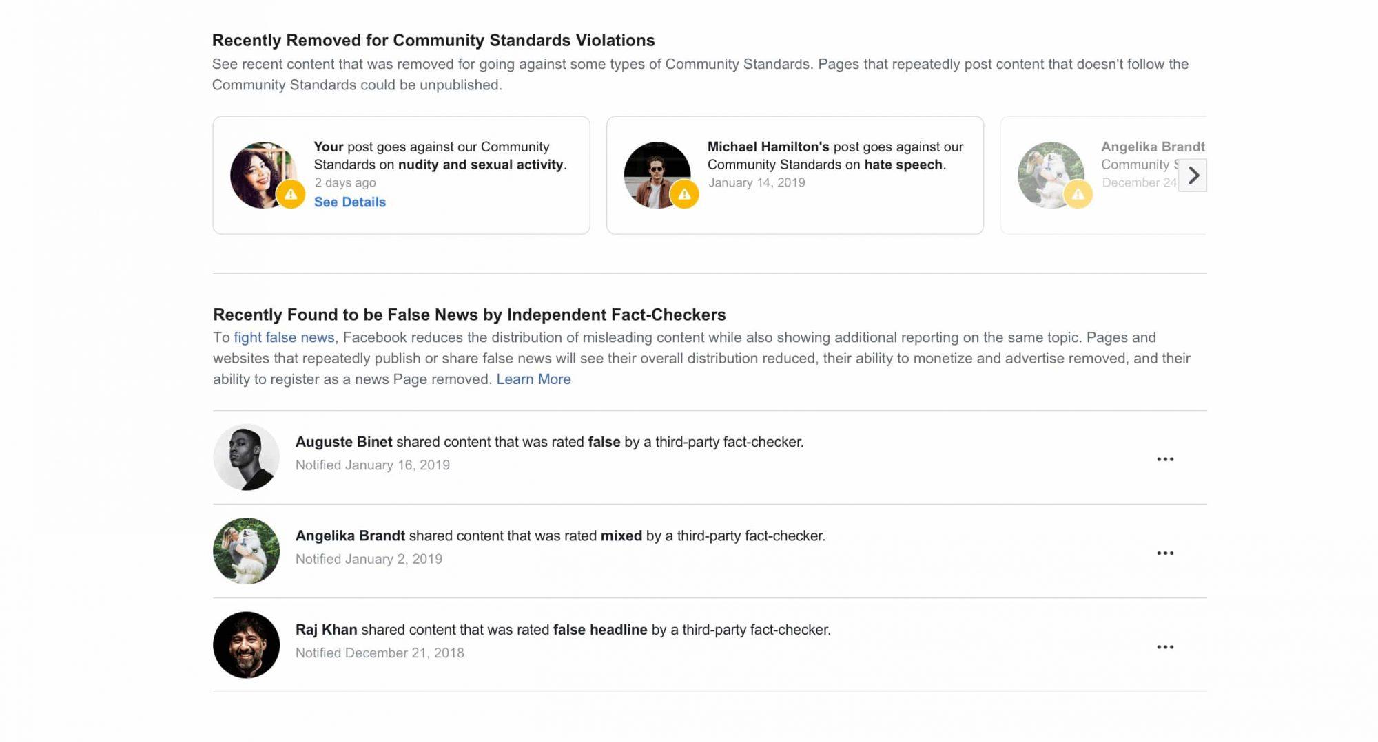Show next removed posts with right chevron
The image size is (1378, 742).
click(x=1193, y=176)
